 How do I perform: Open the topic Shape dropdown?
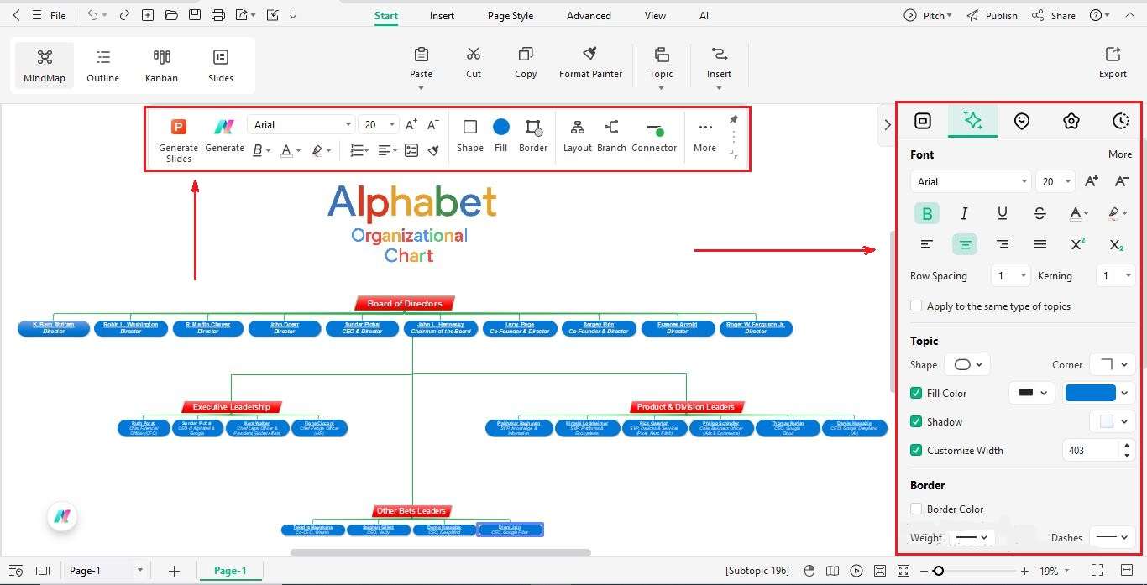[967, 364]
